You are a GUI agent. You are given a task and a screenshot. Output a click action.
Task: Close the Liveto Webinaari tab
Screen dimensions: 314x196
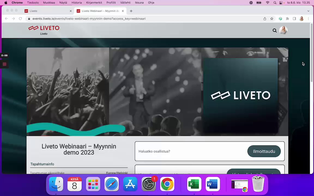click(x=123, y=11)
